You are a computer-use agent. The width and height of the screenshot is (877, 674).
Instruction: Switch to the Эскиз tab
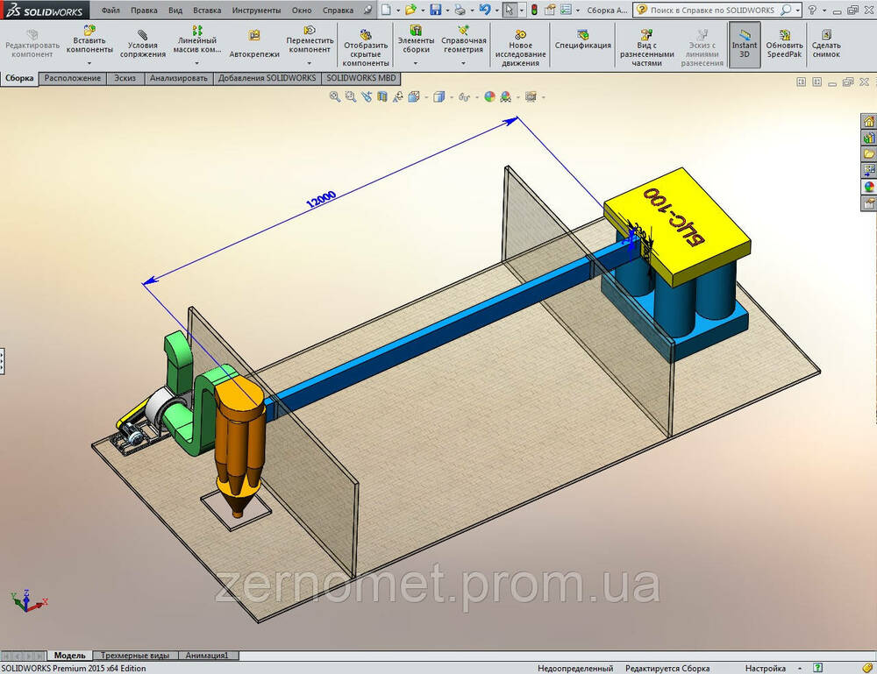pos(125,78)
